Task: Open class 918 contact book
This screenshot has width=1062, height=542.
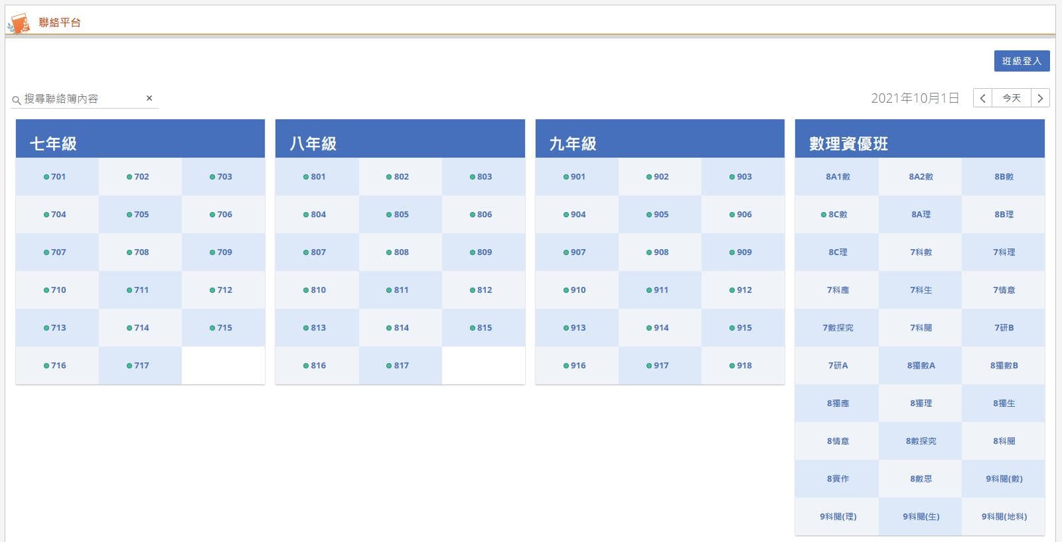Action: coord(743,366)
